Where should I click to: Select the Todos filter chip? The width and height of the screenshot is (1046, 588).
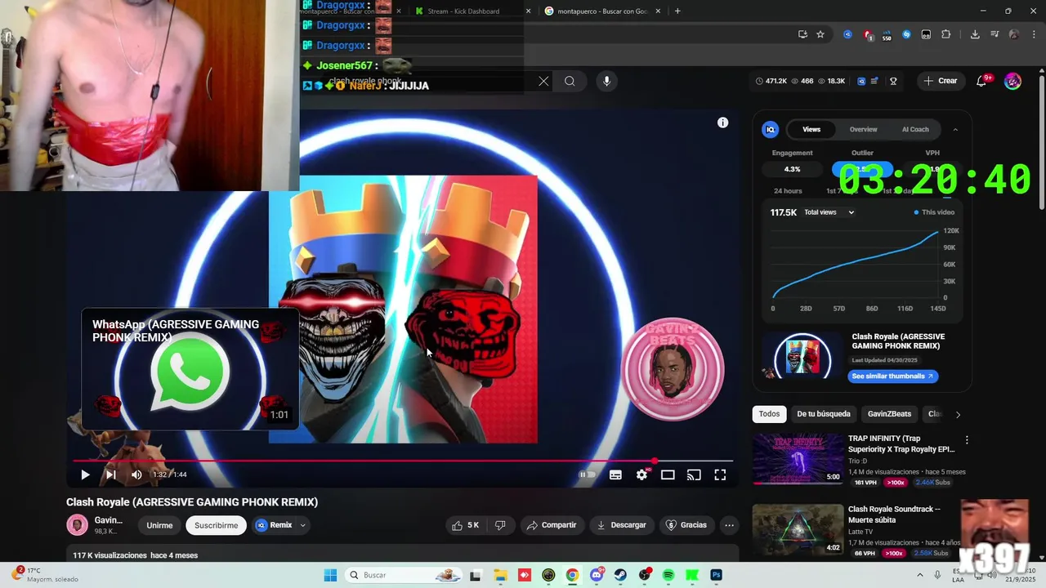coord(769,414)
